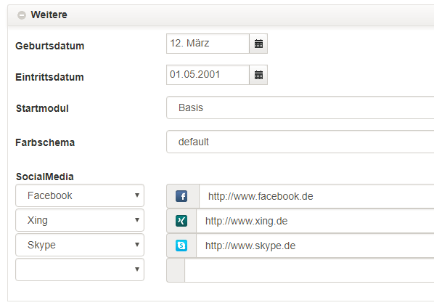Collapse the Weitere section with minus icon
Screen dimensions: 434x308
point(22,15)
